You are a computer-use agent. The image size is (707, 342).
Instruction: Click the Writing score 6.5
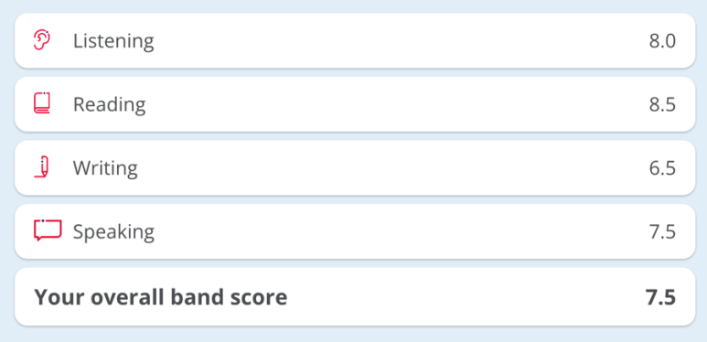(662, 168)
